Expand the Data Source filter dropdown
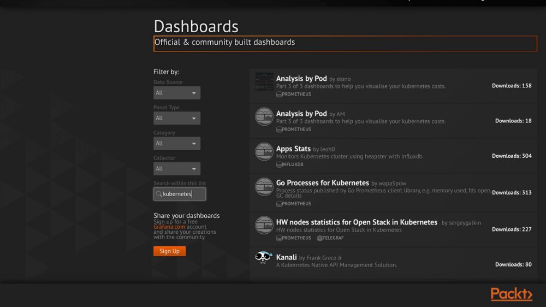The image size is (546, 307). [177, 93]
